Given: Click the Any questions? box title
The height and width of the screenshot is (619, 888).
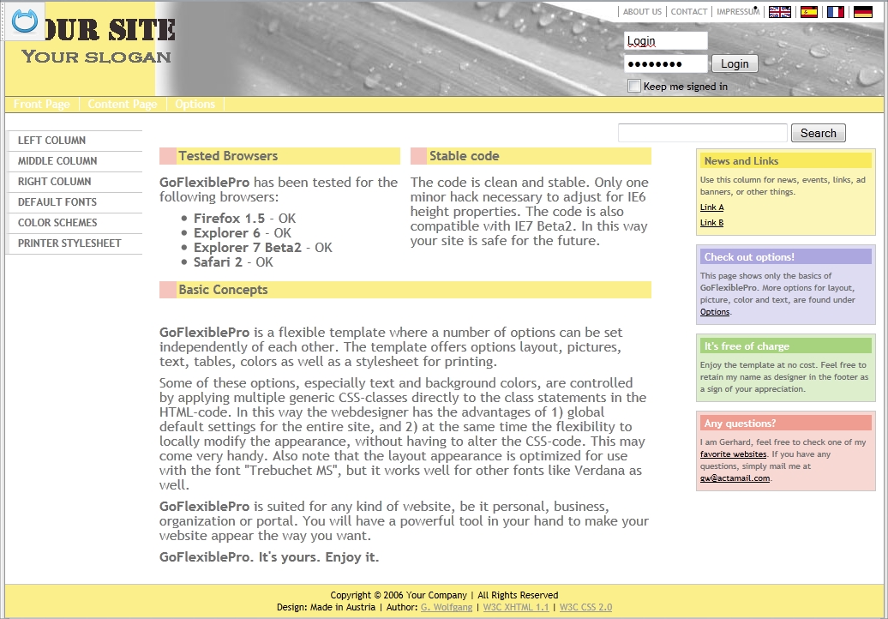Looking at the screenshot, I should coord(741,424).
